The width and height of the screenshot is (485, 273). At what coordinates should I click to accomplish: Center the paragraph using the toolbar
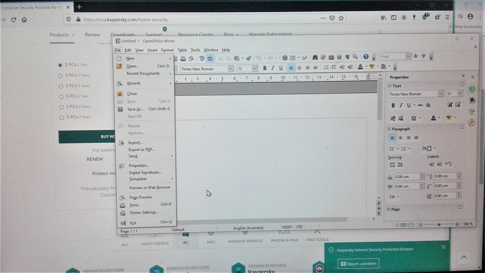(x=299, y=67)
